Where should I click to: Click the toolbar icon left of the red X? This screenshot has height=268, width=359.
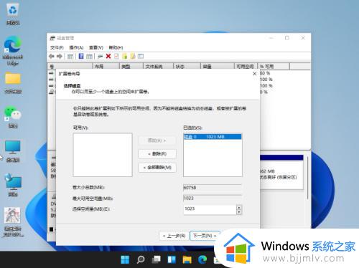(100, 57)
